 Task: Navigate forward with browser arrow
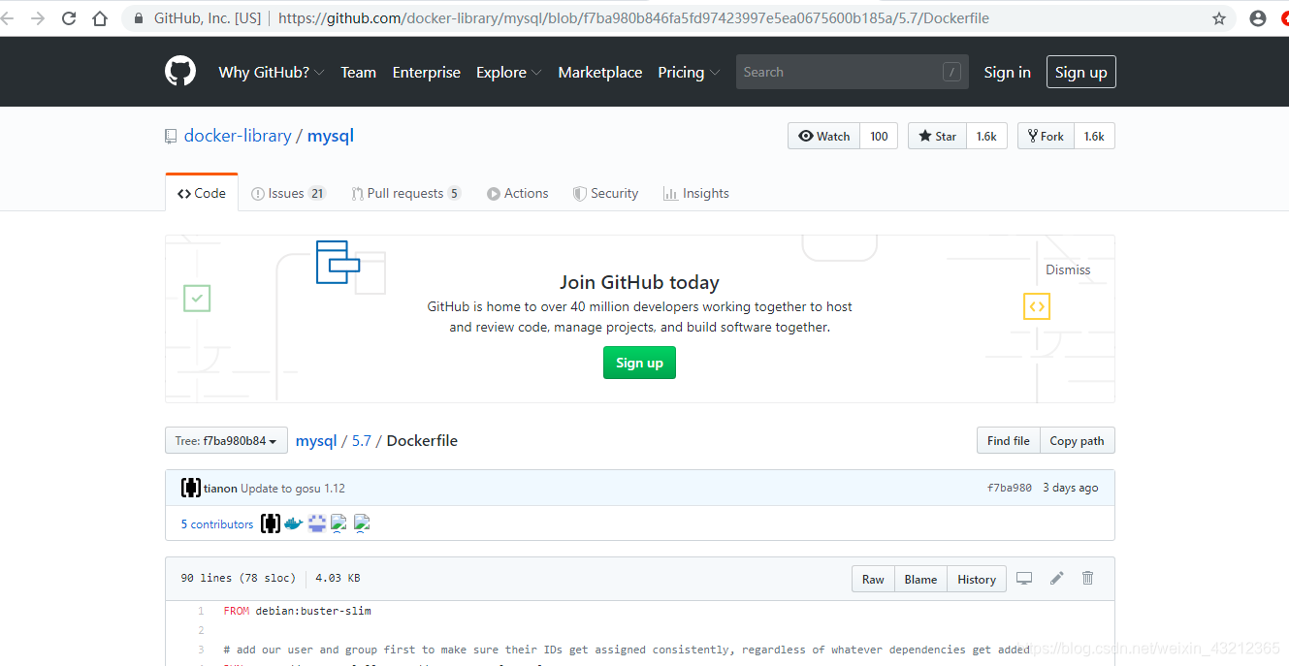pyautogui.click(x=38, y=18)
